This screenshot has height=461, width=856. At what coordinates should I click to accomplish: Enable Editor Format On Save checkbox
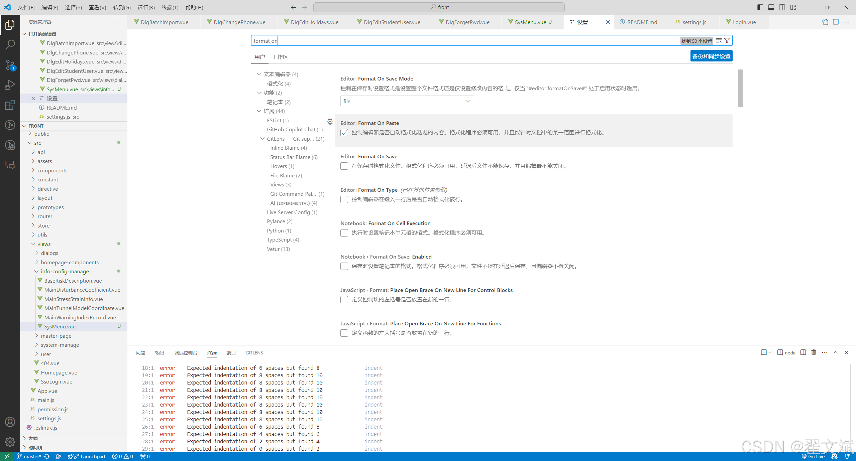tap(344, 166)
